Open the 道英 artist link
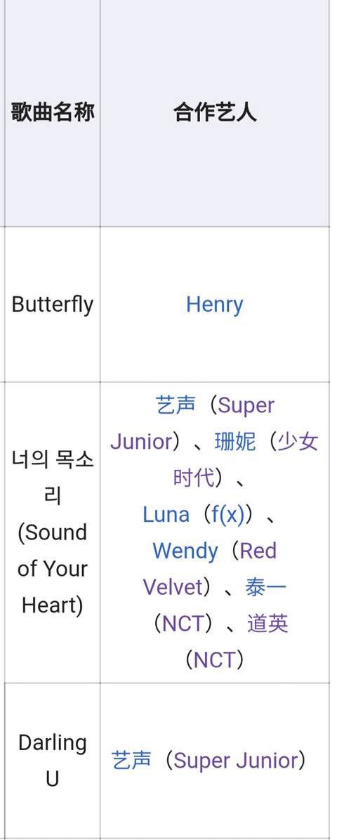The height and width of the screenshot is (840, 351). (x=267, y=624)
